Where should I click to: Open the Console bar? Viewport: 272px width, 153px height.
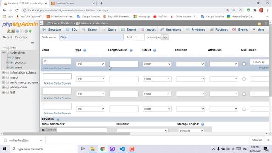pos(49,130)
